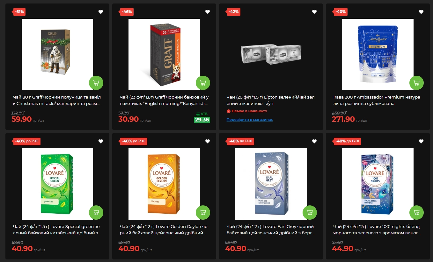Viewport: 433px width, 262px height.
Task: Toggle favorite heart on Ambassador Premium coffee
Action: pos(421,12)
